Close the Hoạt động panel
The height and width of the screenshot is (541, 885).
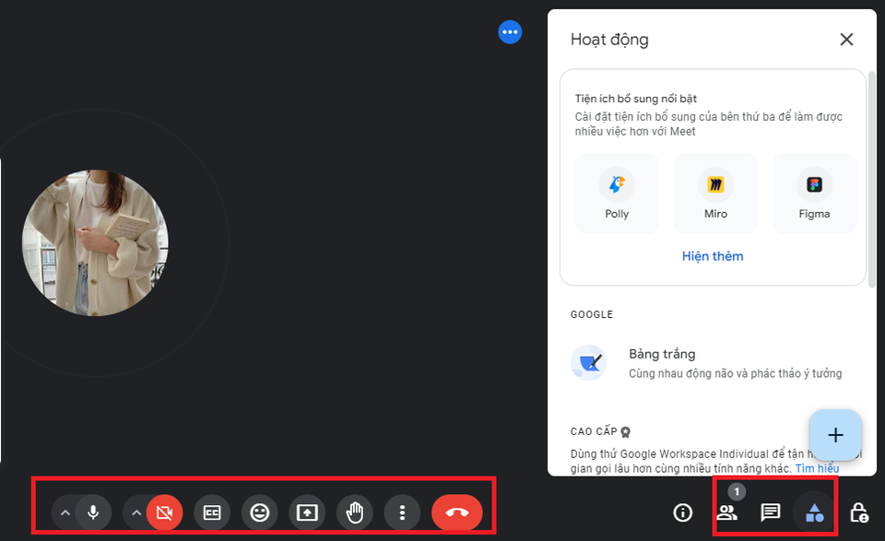click(x=846, y=40)
